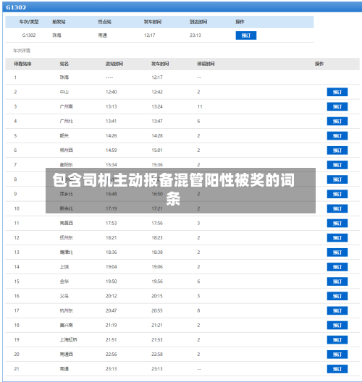362x382 pixels.
Task: Click 预订 in the 广州北 row
Action: coord(337,122)
